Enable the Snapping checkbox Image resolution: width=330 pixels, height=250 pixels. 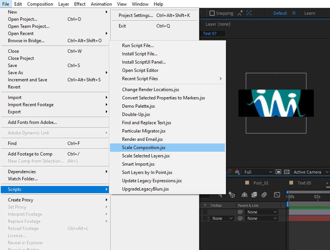tap(212, 13)
